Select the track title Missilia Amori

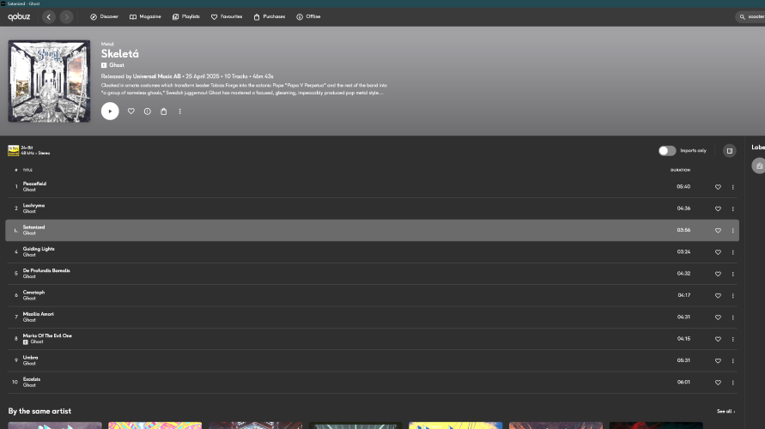pyautogui.click(x=38, y=314)
